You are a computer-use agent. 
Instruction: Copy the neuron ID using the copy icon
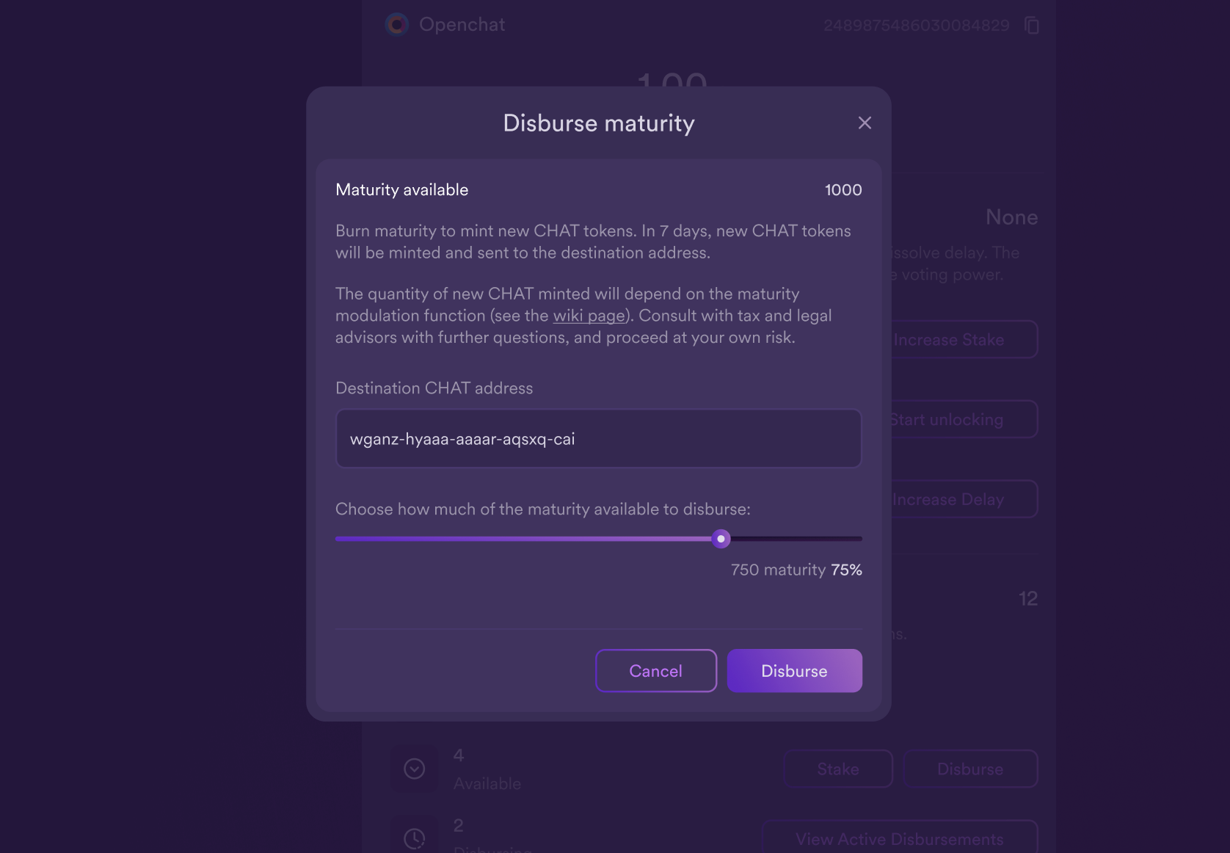pos(1032,24)
